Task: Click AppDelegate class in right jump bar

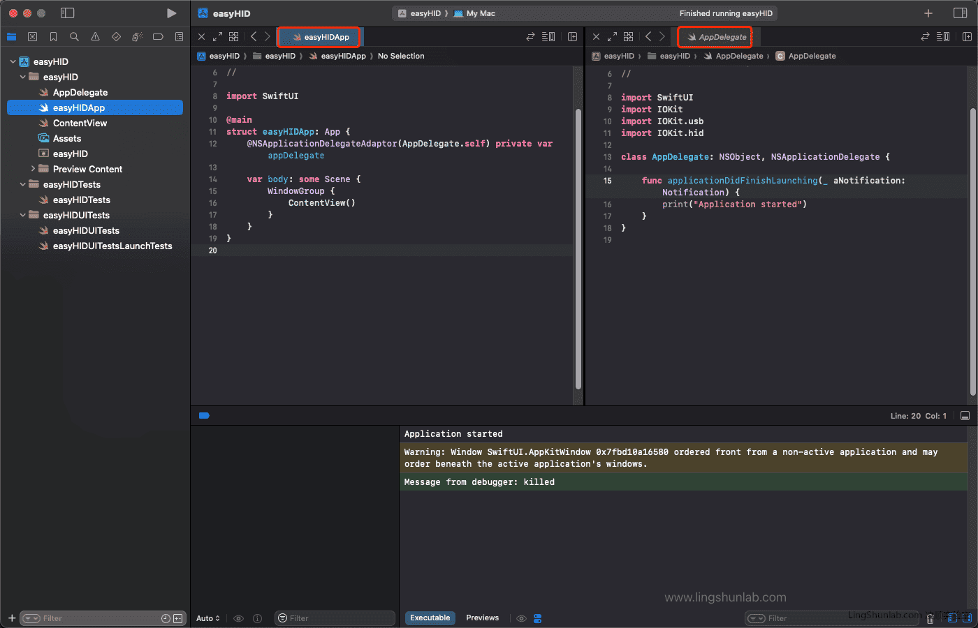Action: [x=805, y=56]
